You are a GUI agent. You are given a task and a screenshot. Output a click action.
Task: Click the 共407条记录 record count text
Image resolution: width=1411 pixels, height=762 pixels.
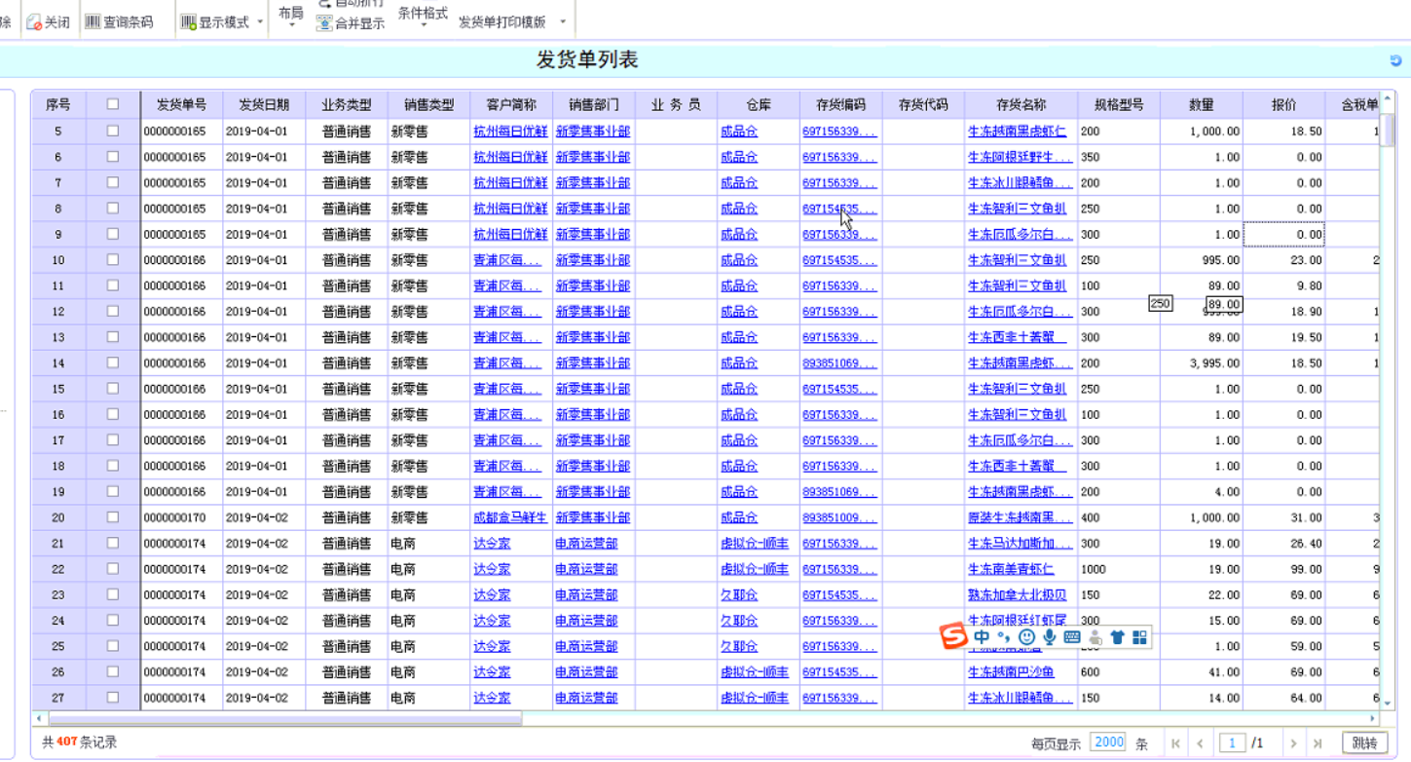click(80, 743)
